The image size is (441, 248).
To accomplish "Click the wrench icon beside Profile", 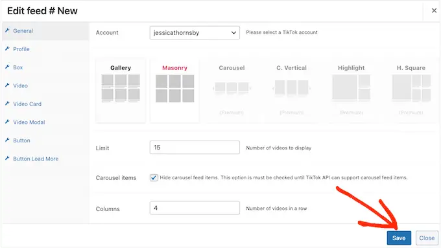I will tap(7, 49).
